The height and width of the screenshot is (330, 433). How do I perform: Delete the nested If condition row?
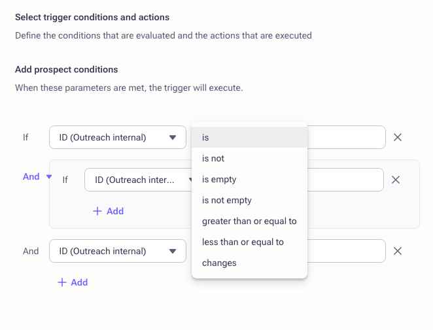click(x=395, y=180)
